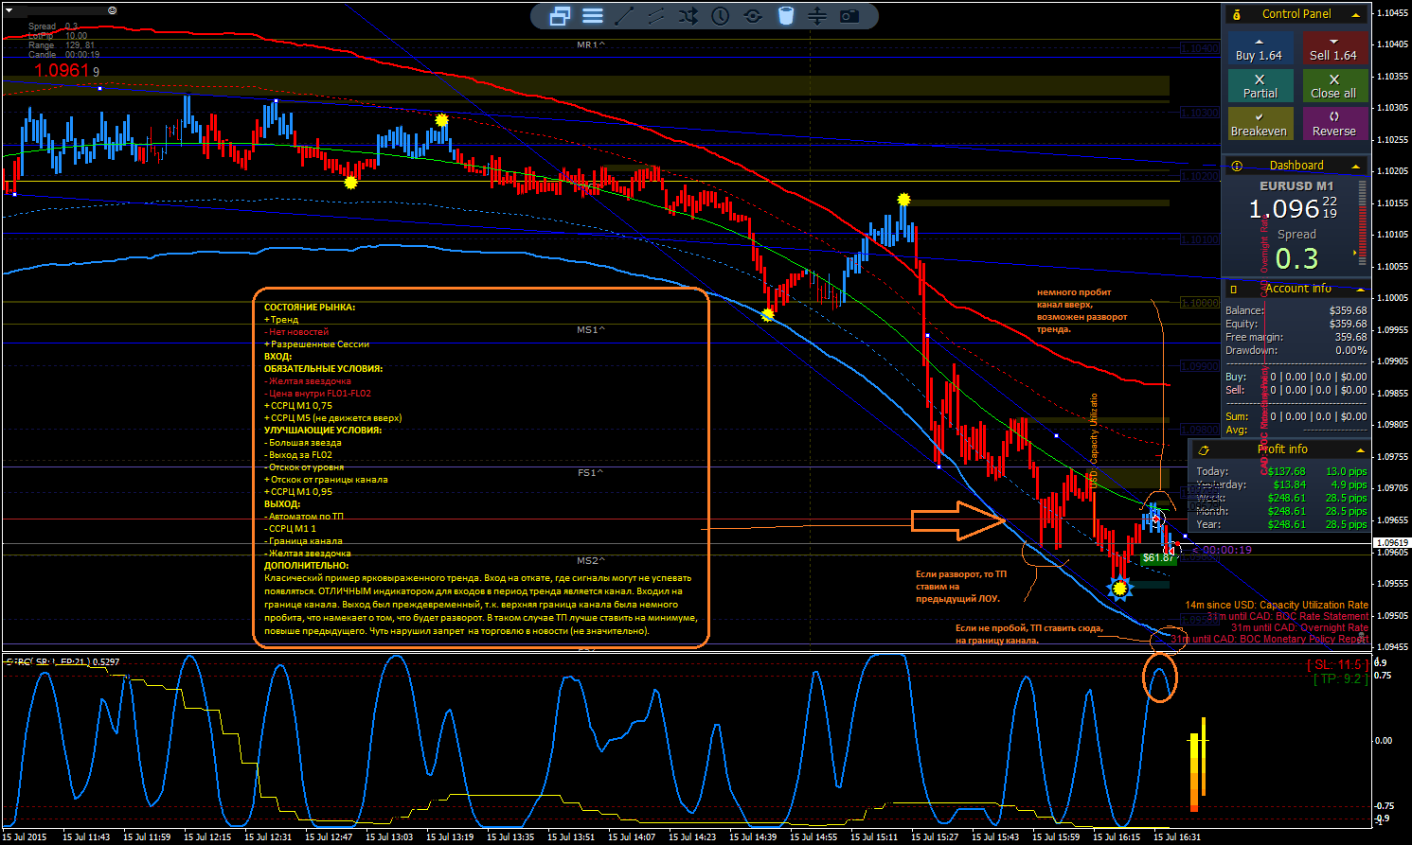
Task: Click the MR1 pivot level label
Action: 591,45
